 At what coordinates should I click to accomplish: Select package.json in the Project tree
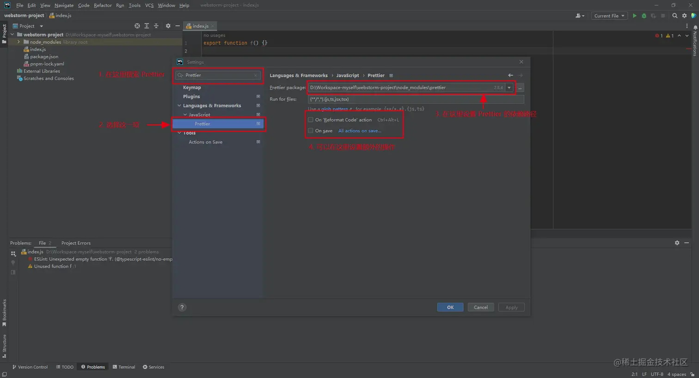pyautogui.click(x=44, y=56)
